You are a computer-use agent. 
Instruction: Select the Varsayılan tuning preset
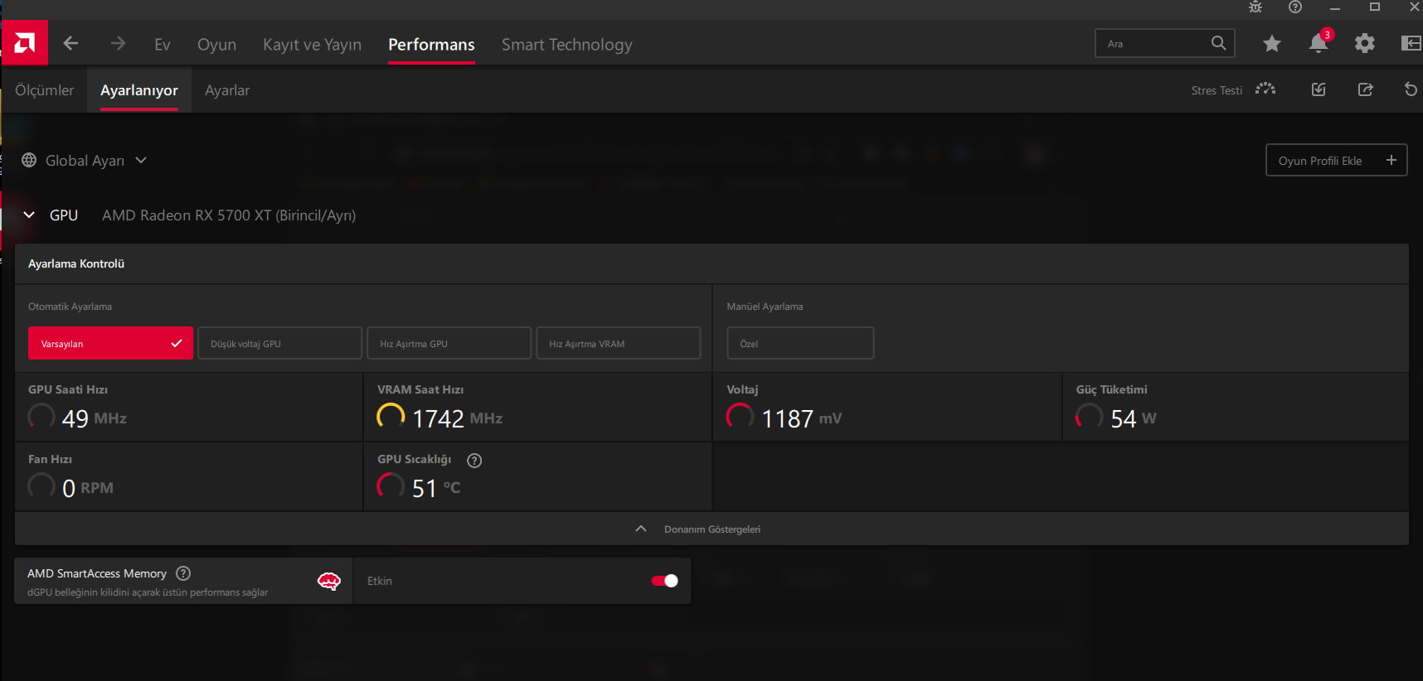tap(110, 343)
